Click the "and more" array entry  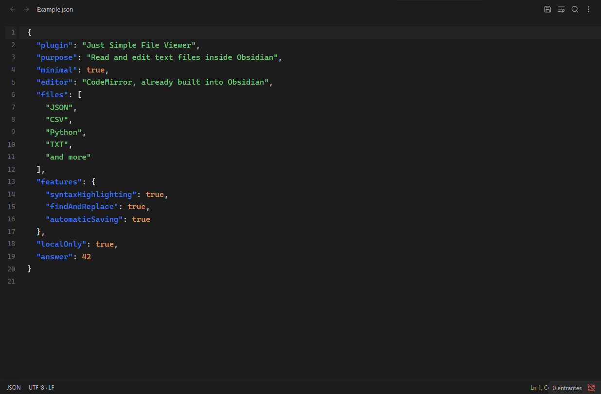[69, 157]
